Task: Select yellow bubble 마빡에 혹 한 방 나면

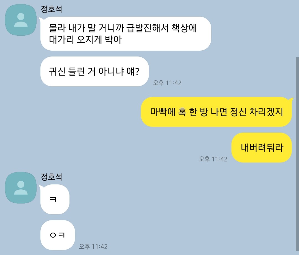Action: click(216, 112)
